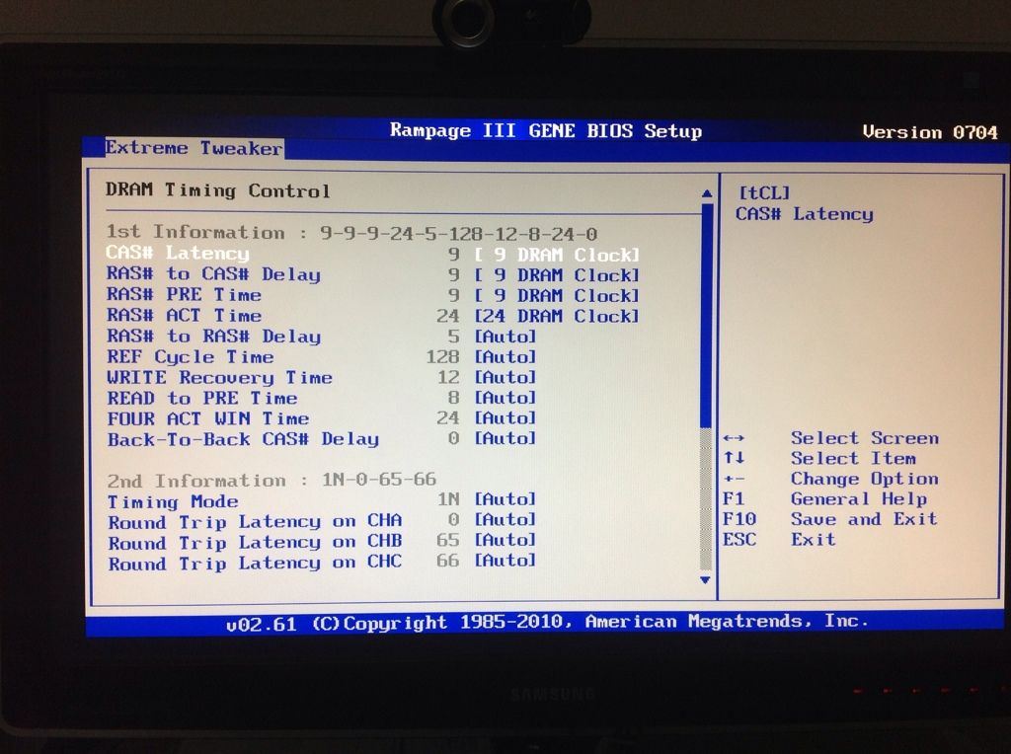Open RAS# PRE Time 9 DRAM Clock value
The width and height of the screenshot is (1011, 754).
point(557,296)
